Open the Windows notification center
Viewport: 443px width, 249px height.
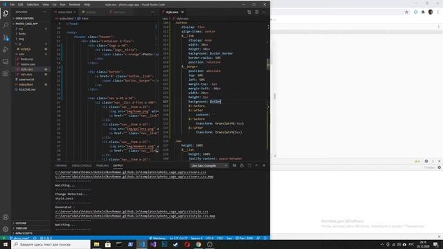point(436,244)
